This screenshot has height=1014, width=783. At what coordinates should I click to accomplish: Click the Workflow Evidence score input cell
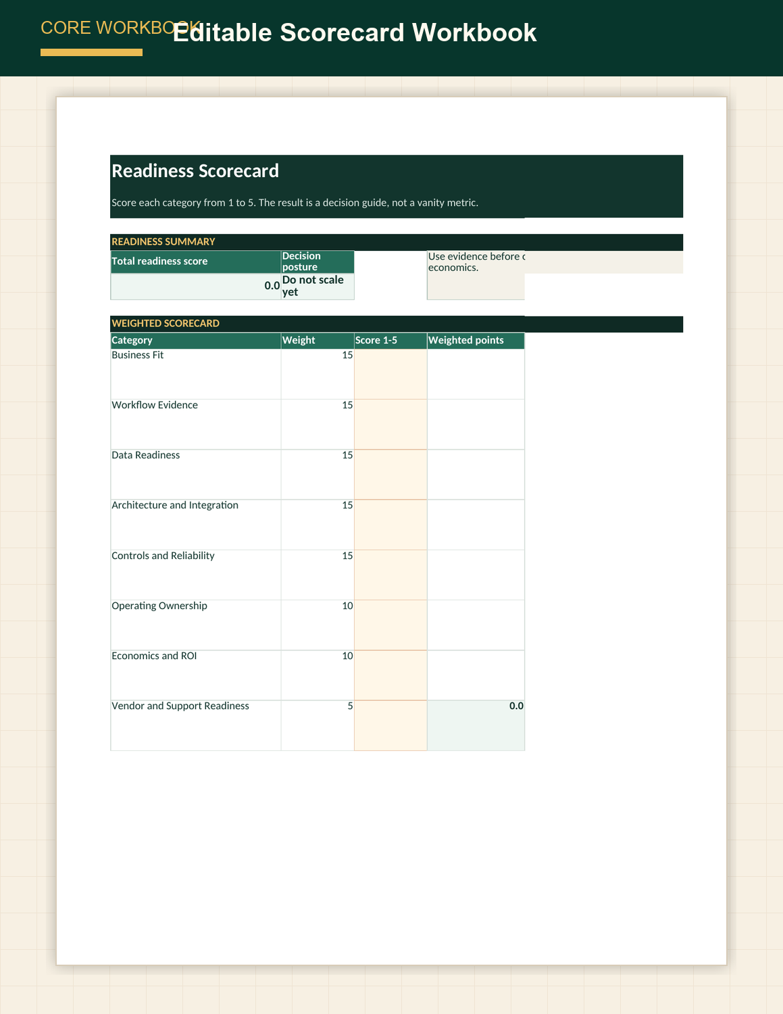pos(390,424)
